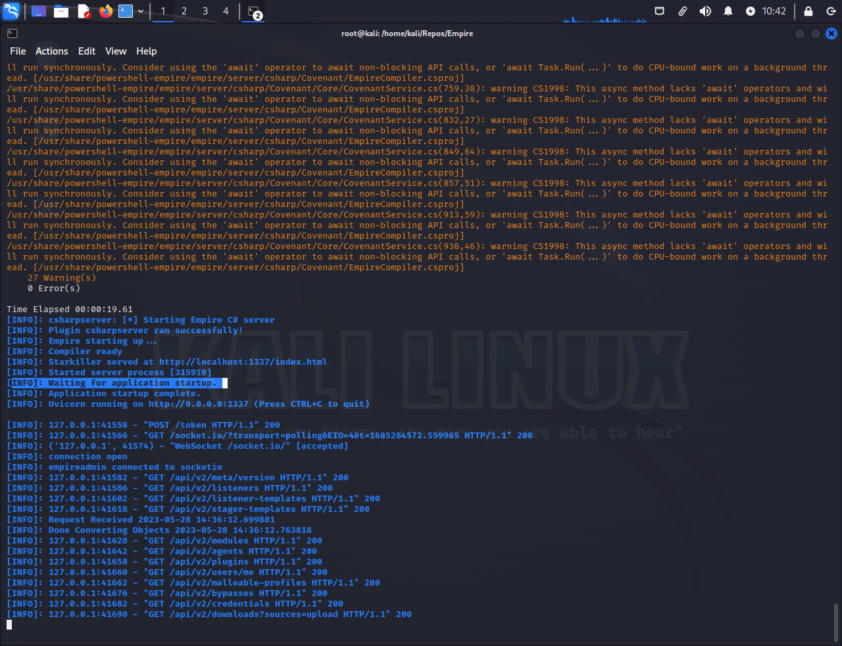Click the 'GET /api/v2/users/me' log line

[x=167, y=572]
